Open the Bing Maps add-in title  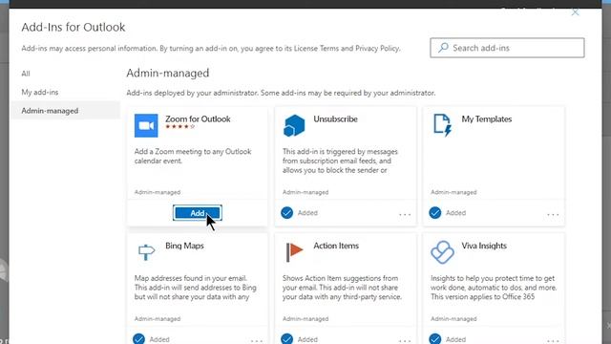click(x=184, y=246)
